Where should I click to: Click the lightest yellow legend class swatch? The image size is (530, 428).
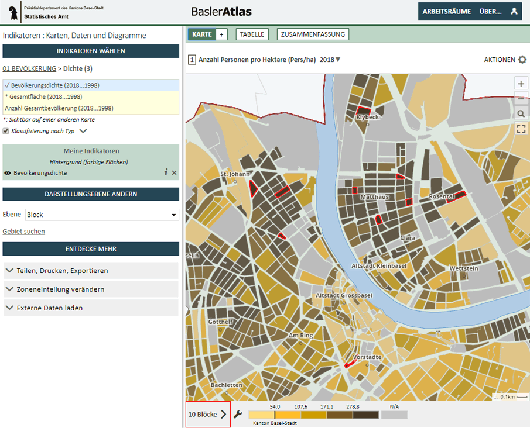click(x=261, y=415)
